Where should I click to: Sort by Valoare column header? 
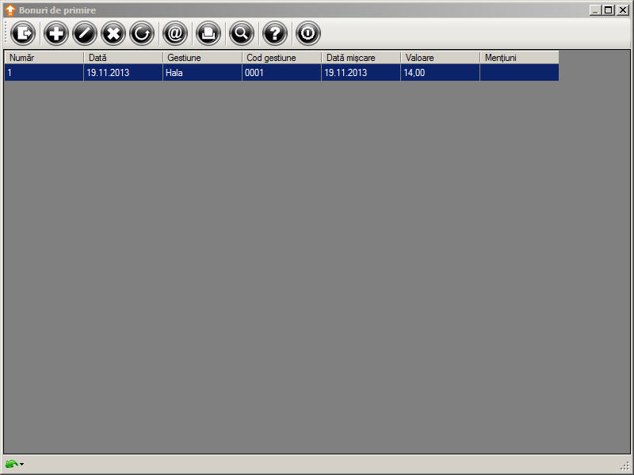(x=440, y=58)
